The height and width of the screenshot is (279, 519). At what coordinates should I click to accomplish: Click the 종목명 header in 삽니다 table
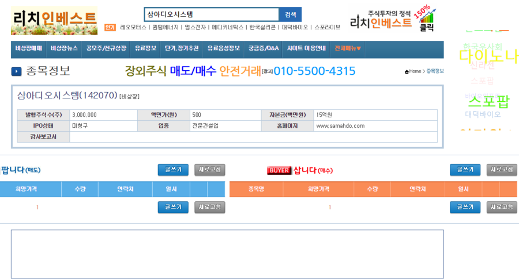tap(256, 189)
